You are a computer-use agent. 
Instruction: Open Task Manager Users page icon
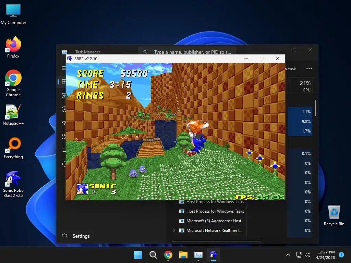[63, 136]
